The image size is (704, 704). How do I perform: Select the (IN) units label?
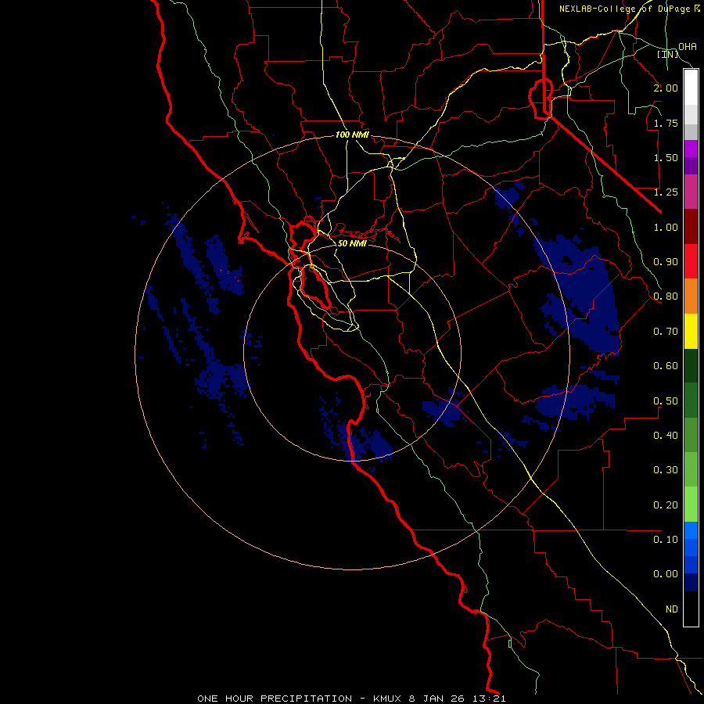tap(668, 54)
